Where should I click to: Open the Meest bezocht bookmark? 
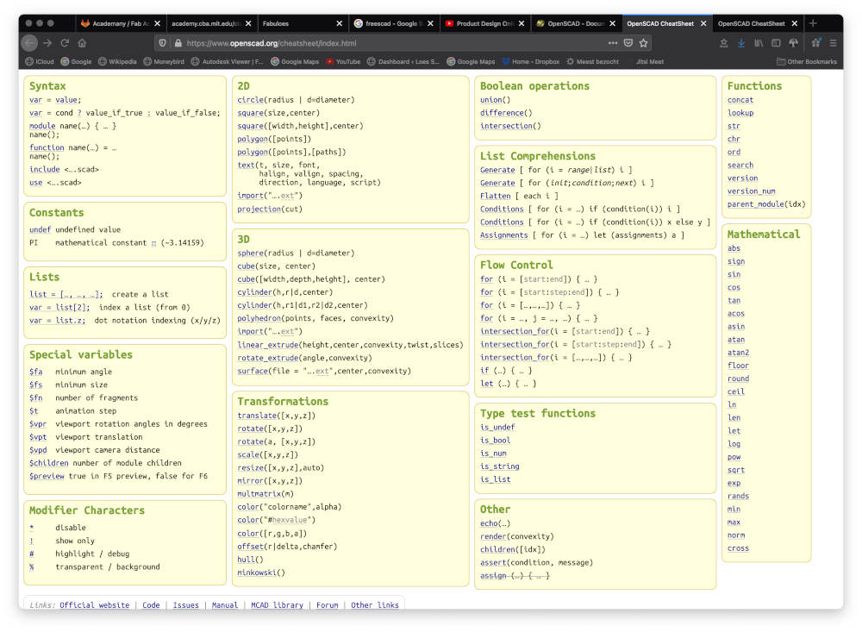click(593, 61)
